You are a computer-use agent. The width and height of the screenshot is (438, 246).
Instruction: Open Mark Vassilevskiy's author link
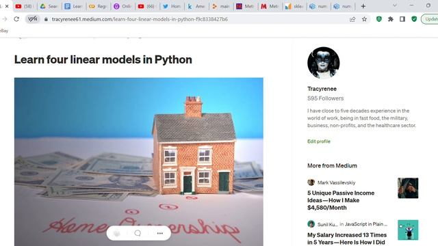(x=336, y=182)
